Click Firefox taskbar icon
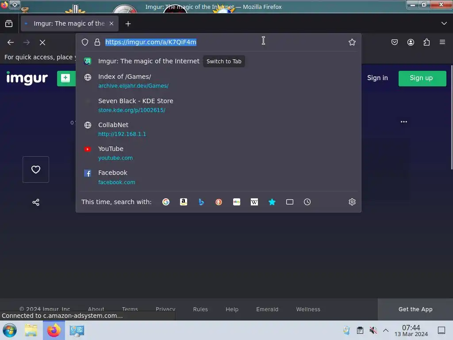The image size is (453, 340). pyautogui.click(x=54, y=330)
